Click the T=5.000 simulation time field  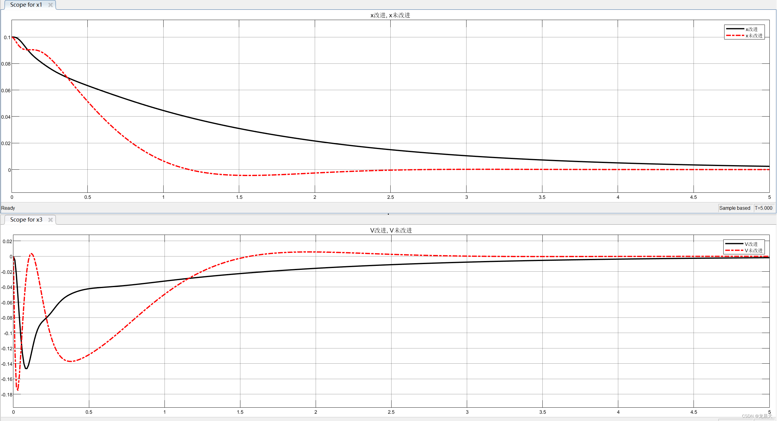763,208
